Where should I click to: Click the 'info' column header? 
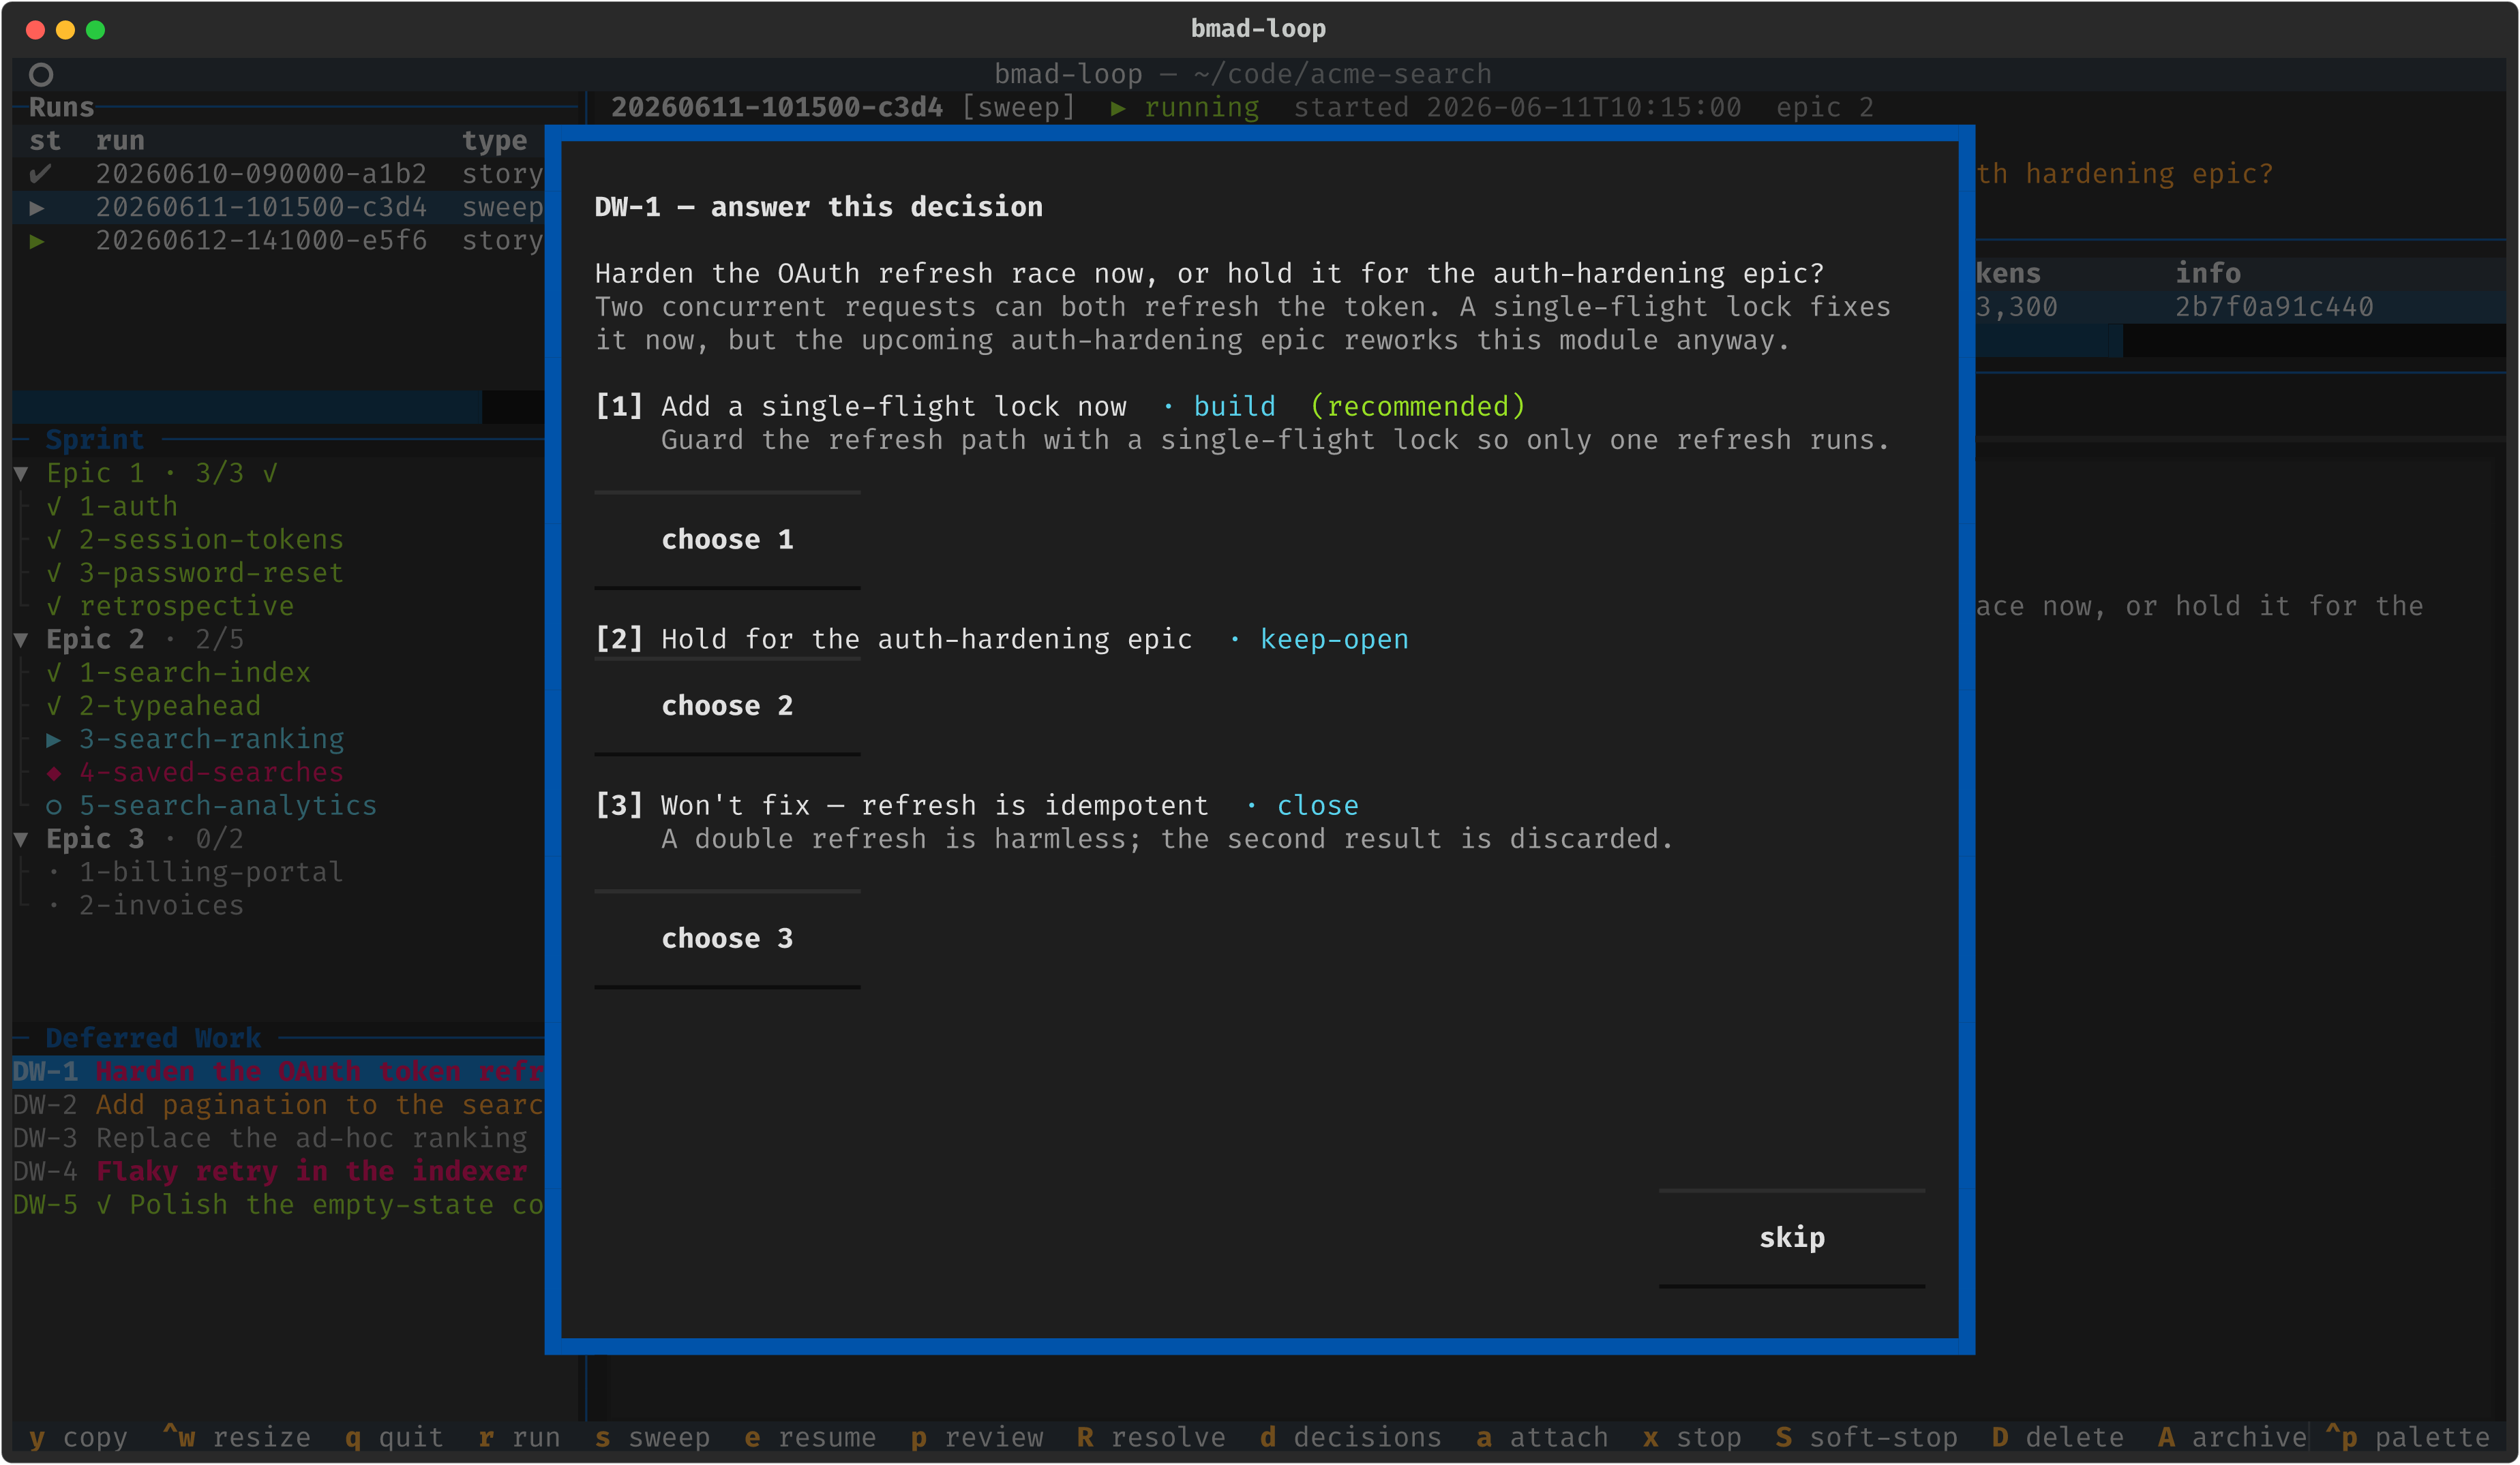pyautogui.click(x=2207, y=273)
